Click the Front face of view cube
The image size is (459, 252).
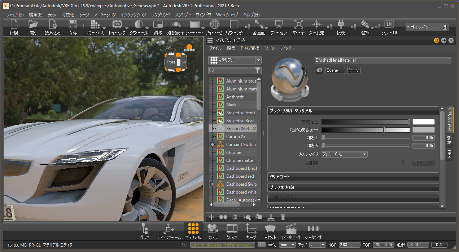click(171, 62)
